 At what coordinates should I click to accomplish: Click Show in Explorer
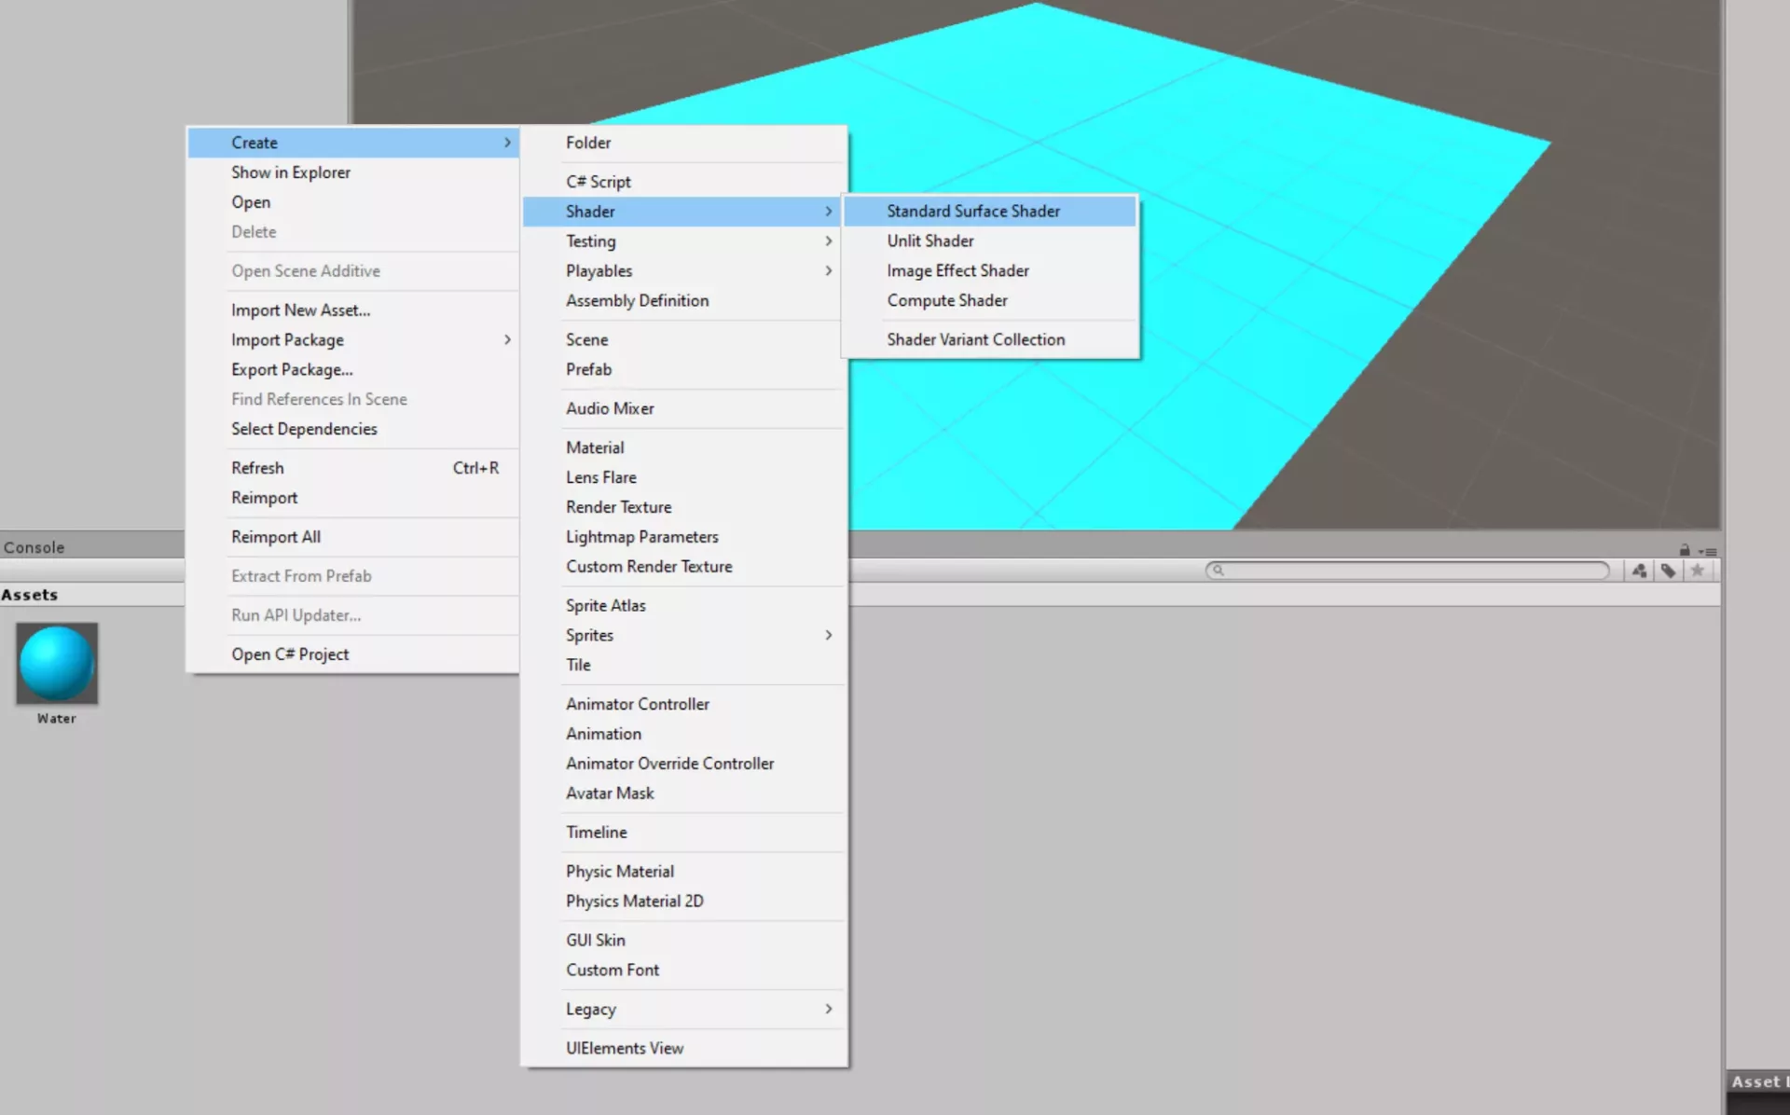tap(353, 172)
